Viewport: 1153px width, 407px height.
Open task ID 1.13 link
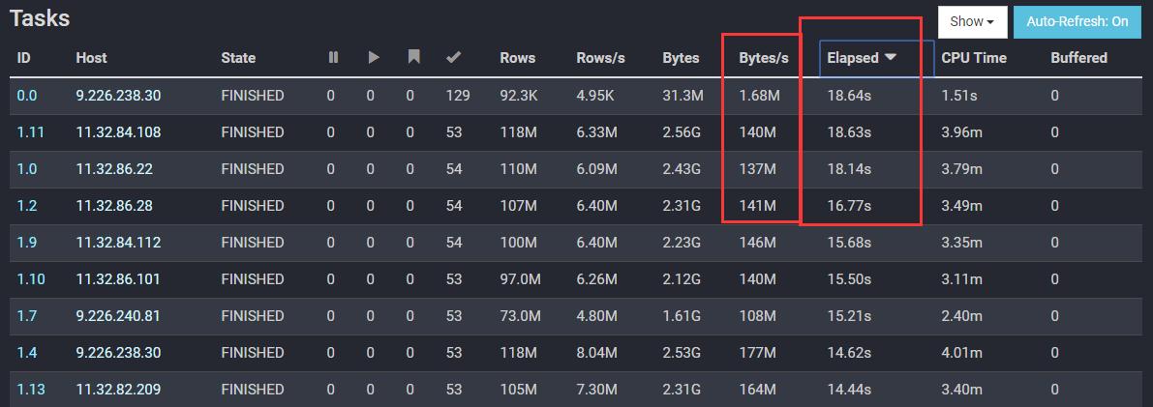[31, 390]
